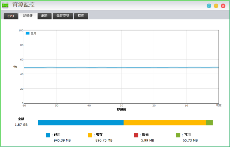Click the 資源監控 window title
This screenshot has width=230, height=147.
23,5
